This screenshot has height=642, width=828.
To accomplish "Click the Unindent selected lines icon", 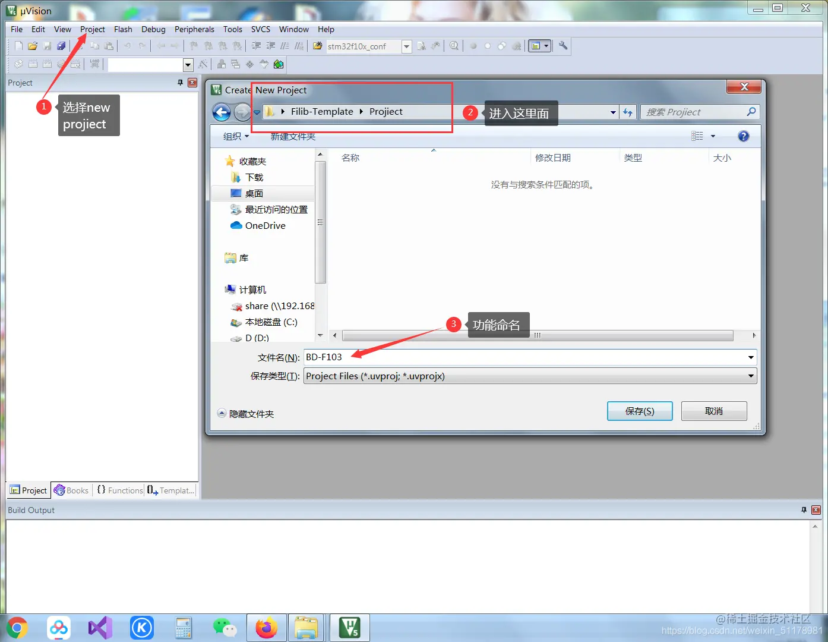I will click(x=271, y=46).
